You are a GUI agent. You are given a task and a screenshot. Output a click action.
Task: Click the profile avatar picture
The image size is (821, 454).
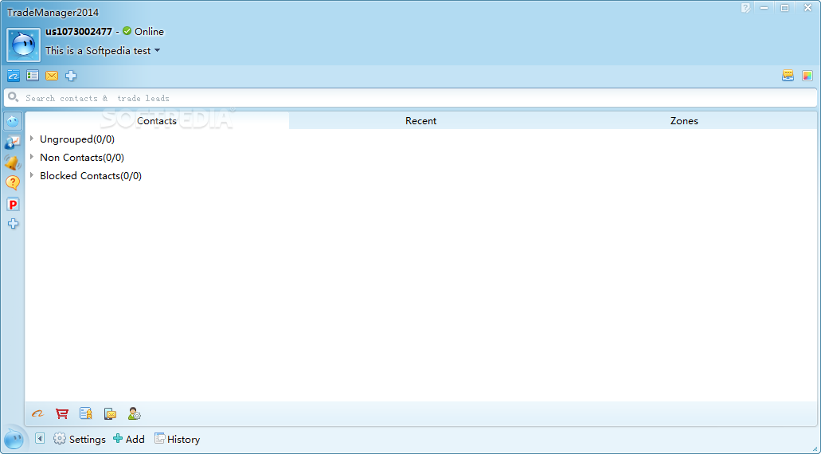point(24,45)
